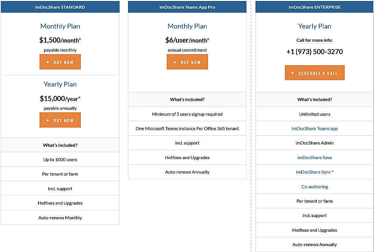This screenshot has width=374, height=252.
Task: Open the Co-authoring link
Action: pyautogui.click(x=315, y=186)
